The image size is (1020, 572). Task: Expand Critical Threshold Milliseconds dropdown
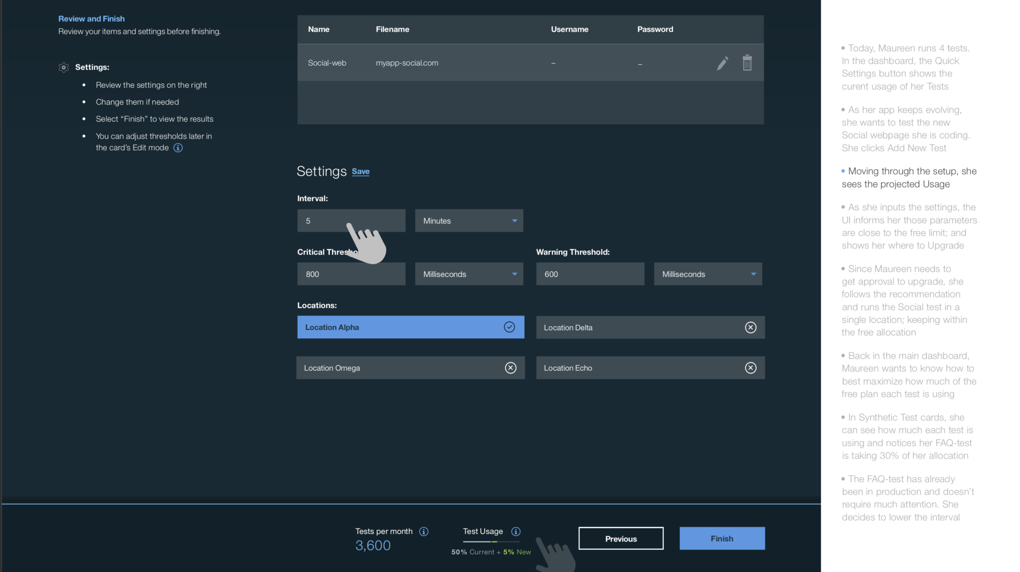coord(469,274)
